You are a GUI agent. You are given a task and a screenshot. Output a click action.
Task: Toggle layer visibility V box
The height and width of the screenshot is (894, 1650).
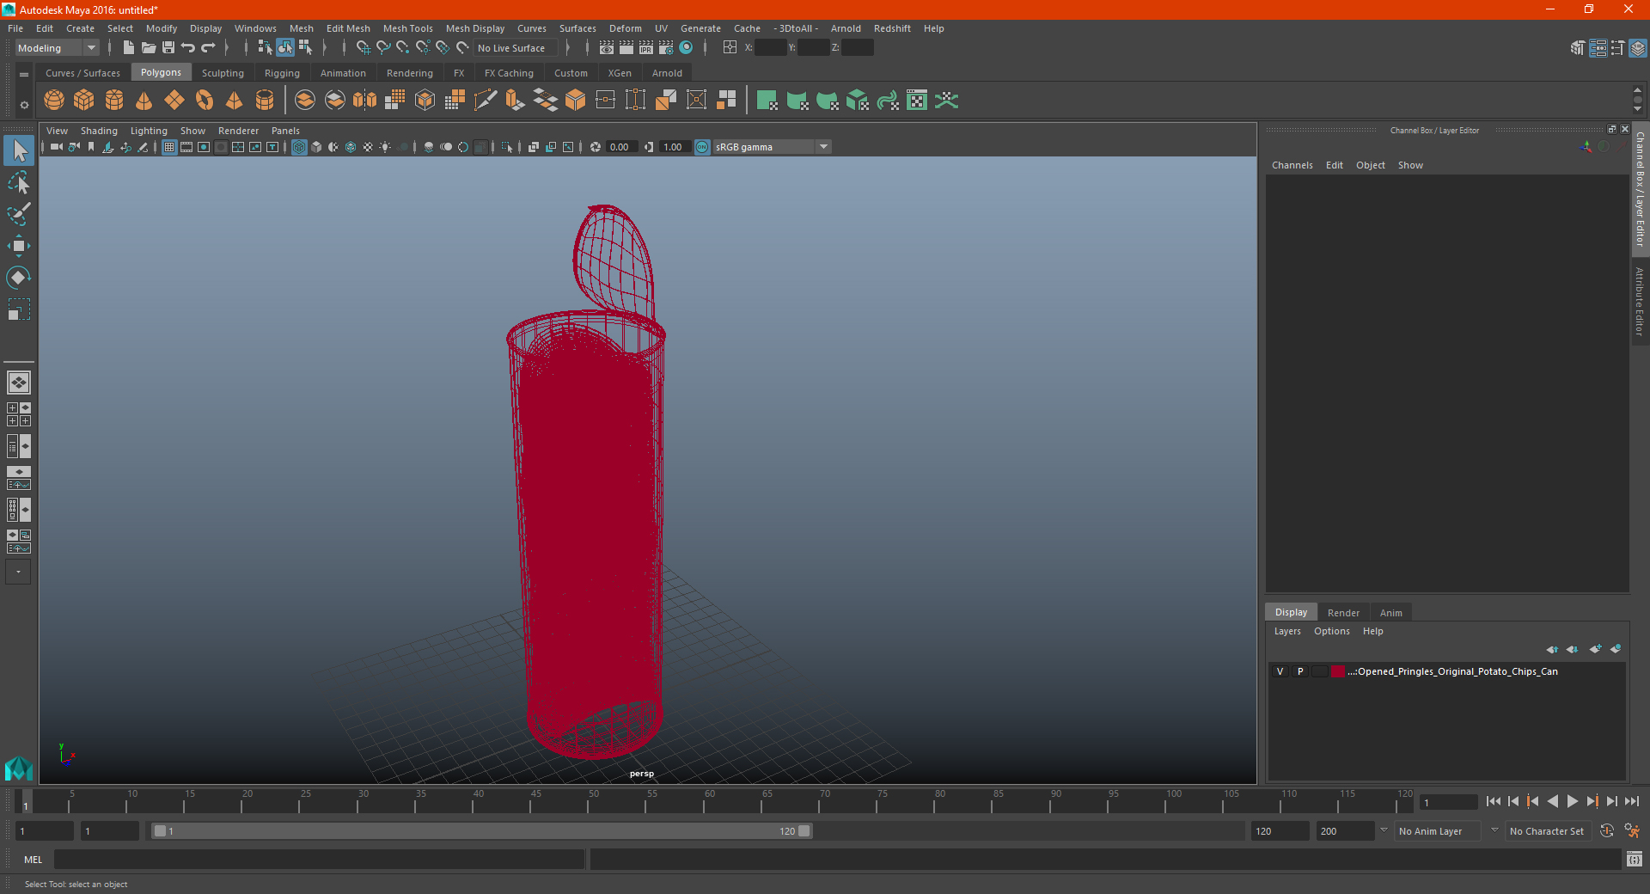(x=1280, y=671)
